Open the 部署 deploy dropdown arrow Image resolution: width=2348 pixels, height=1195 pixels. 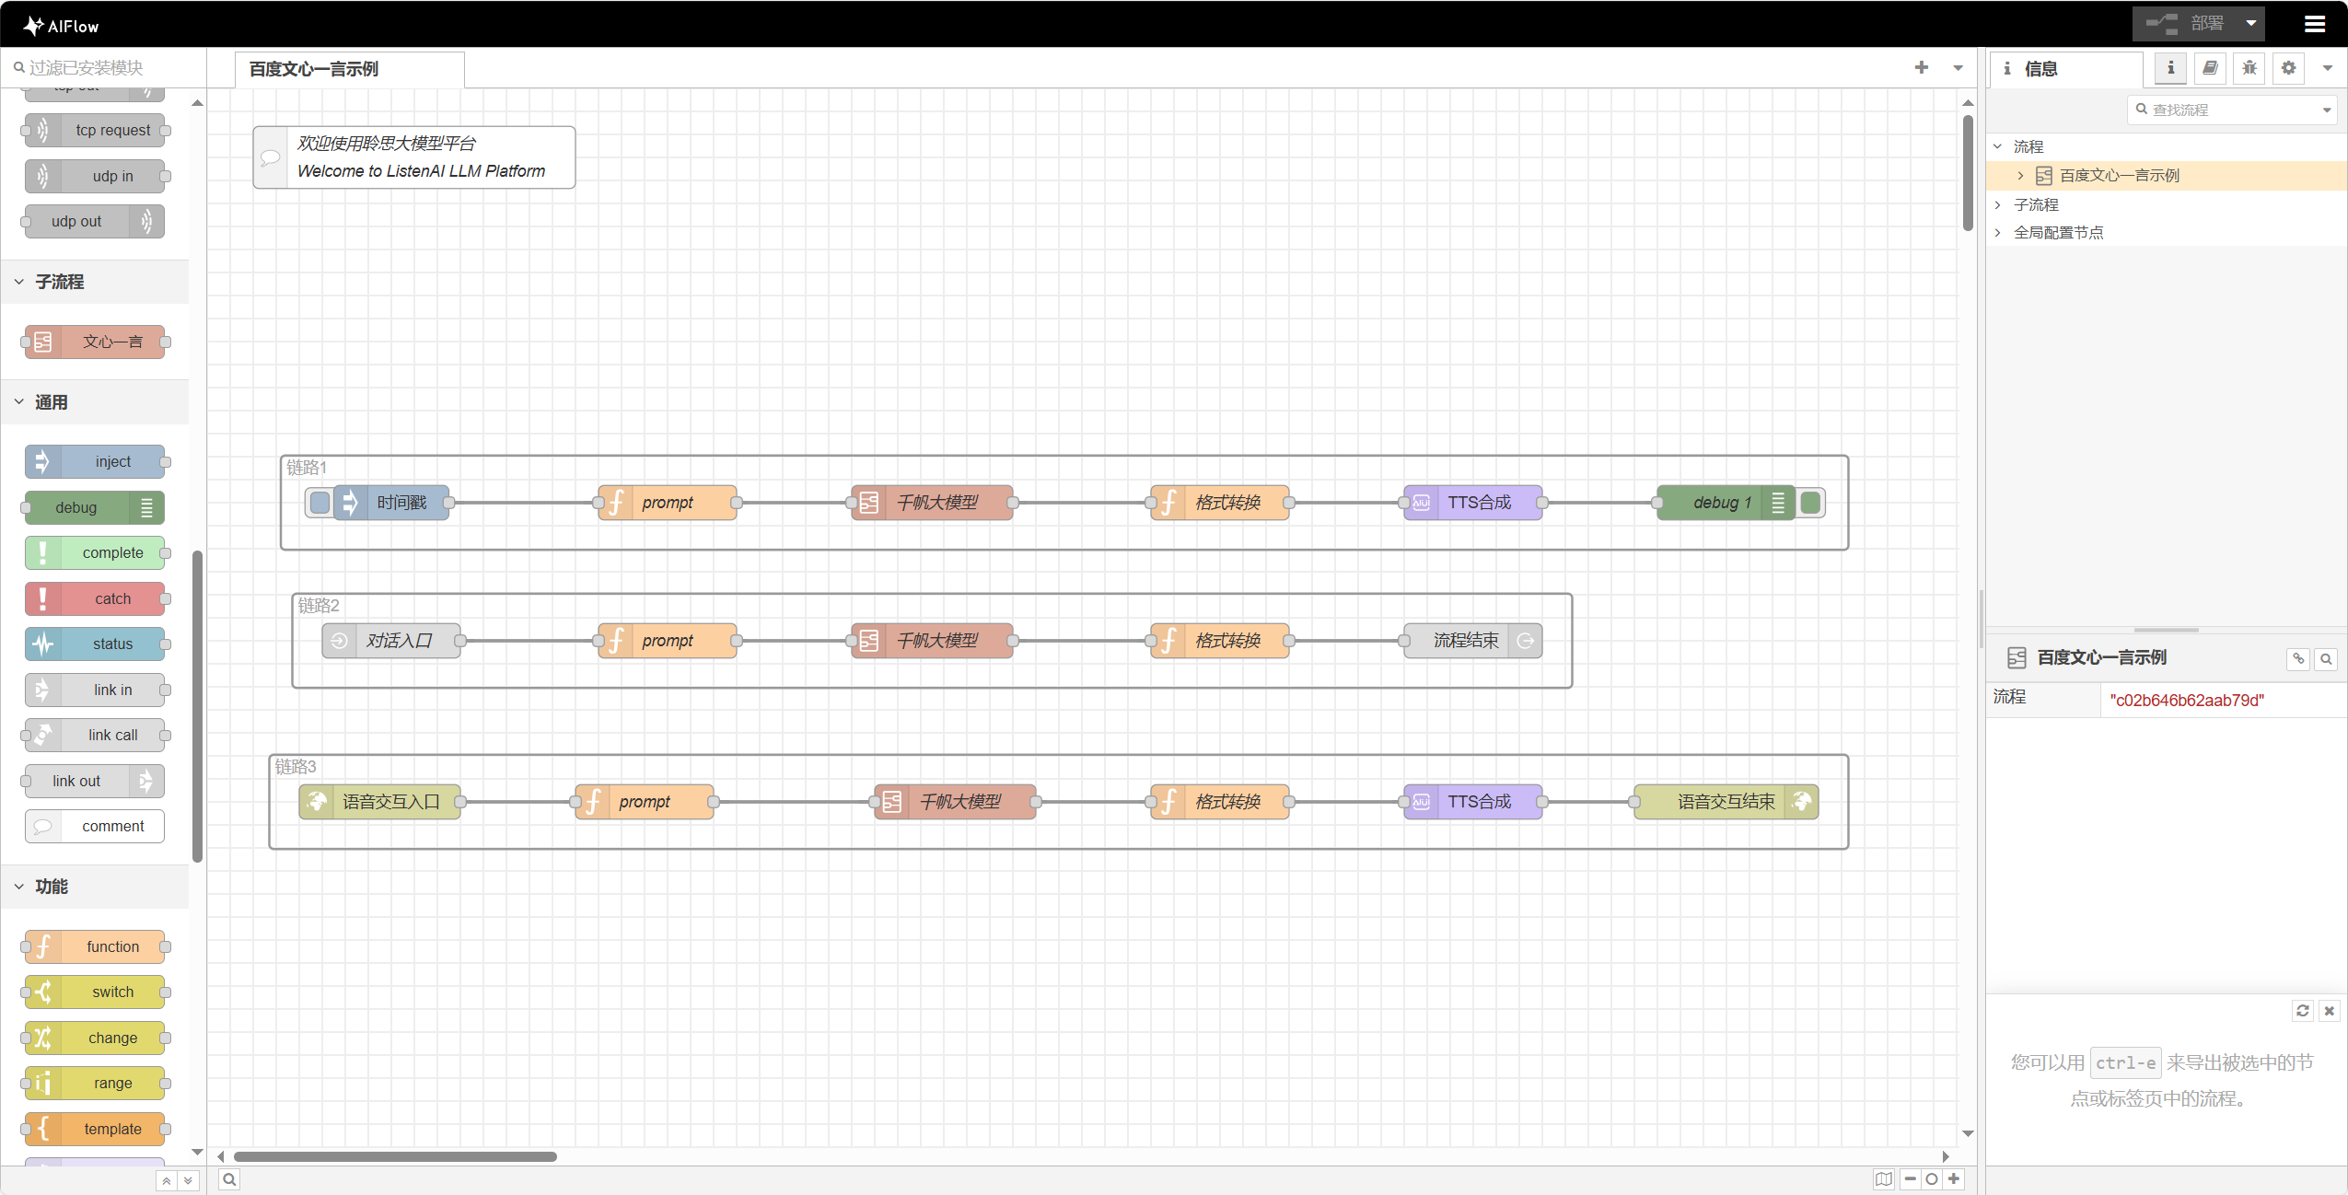tap(2250, 24)
